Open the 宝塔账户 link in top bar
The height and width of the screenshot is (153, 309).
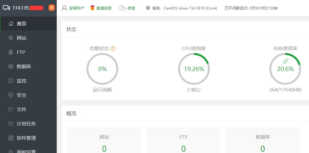click(73, 8)
